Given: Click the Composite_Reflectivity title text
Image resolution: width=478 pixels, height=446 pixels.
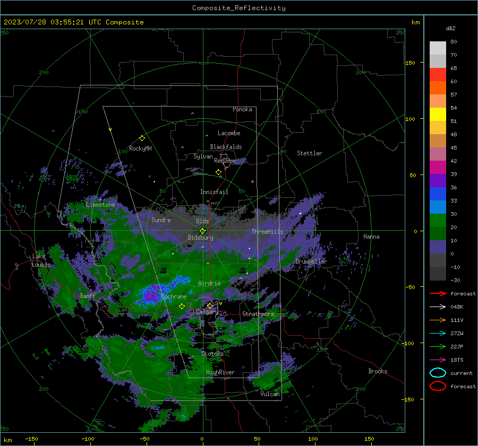Looking at the screenshot, I should coord(239,8).
